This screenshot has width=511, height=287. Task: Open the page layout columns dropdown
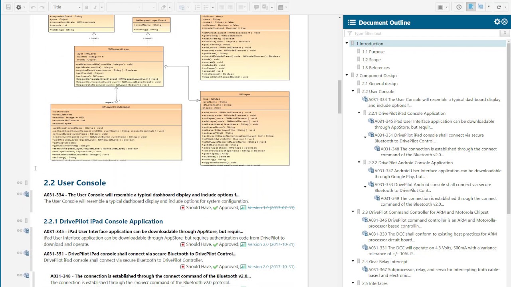(x=443, y=7)
